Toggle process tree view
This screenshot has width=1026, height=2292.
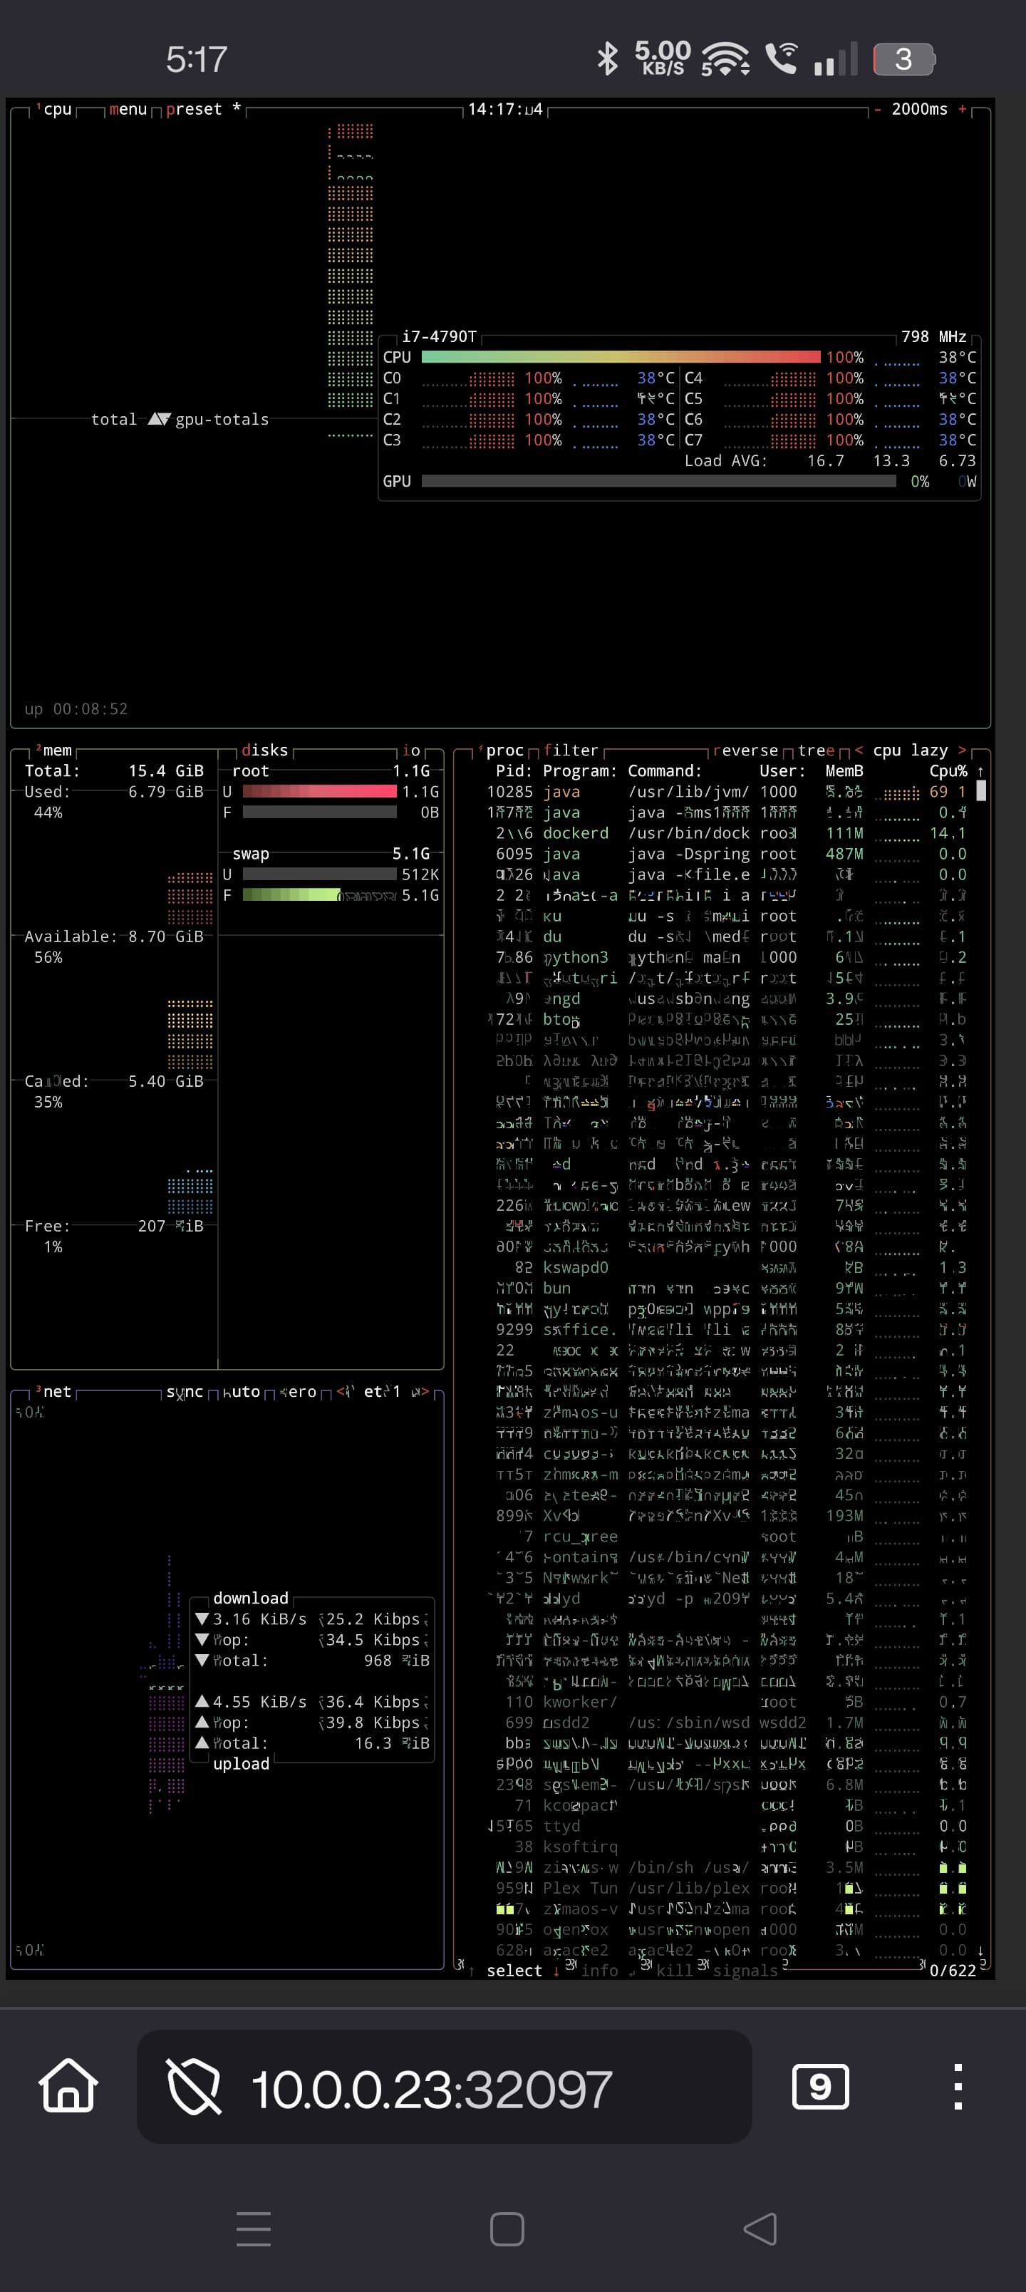[x=816, y=750]
